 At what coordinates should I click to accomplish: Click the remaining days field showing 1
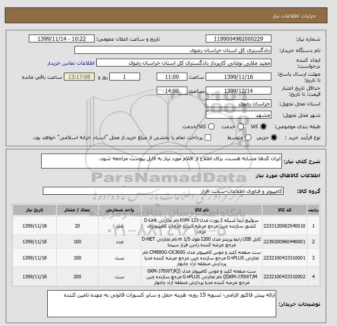point(125,77)
